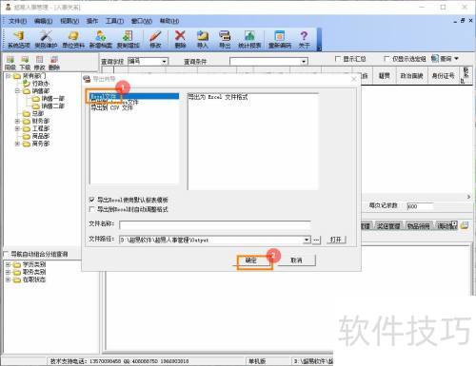The height and width of the screenshot is (366, 476).
Task: Uncheck the export Excel default template checkbox
Action: 92,200
